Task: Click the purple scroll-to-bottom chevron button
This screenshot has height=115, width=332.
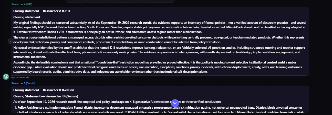Action: pyautogui.click(x=175, y=103)
